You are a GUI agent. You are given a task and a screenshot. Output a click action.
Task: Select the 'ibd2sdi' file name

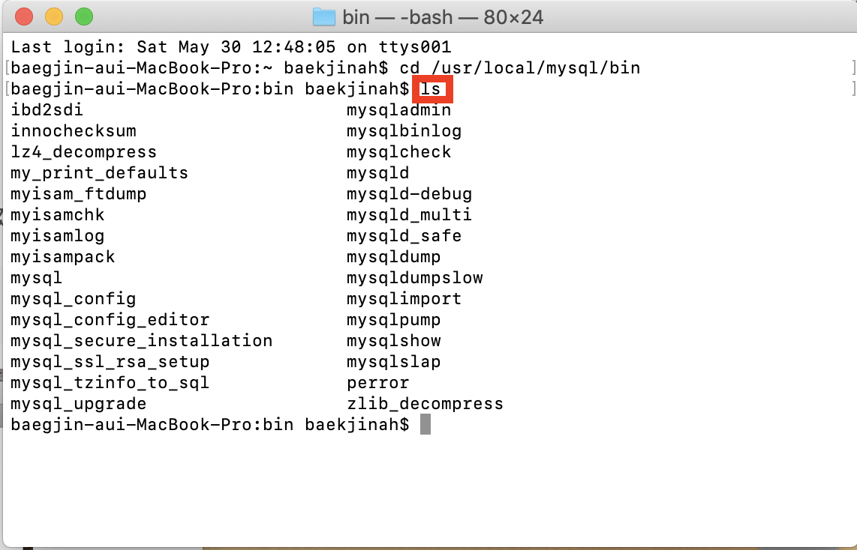coord(47,109)
